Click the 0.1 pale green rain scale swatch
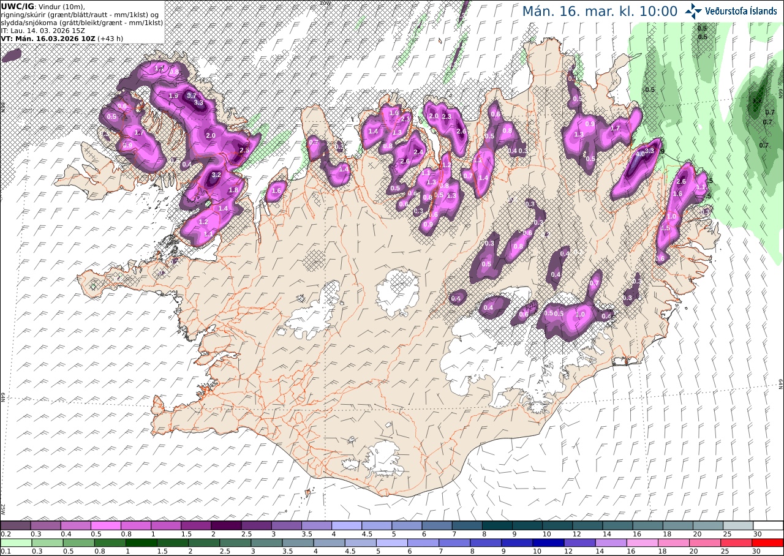The width and height of the screenshot is (784, 556). pos(15,543)
